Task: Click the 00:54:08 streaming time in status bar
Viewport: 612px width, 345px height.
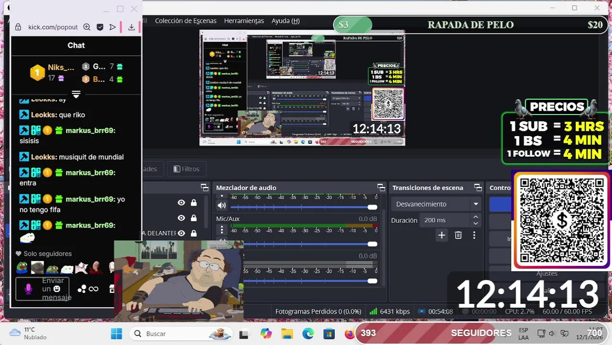Action: [x=436, y=311]
